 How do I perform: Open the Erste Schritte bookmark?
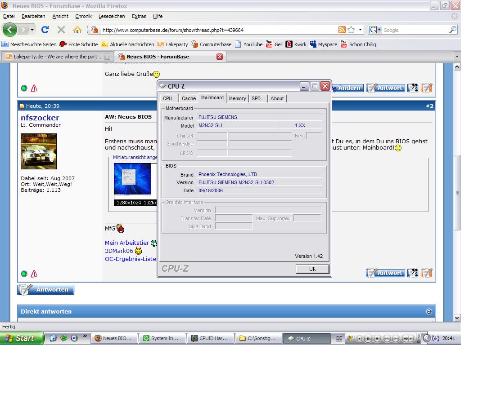click(79, 44)
